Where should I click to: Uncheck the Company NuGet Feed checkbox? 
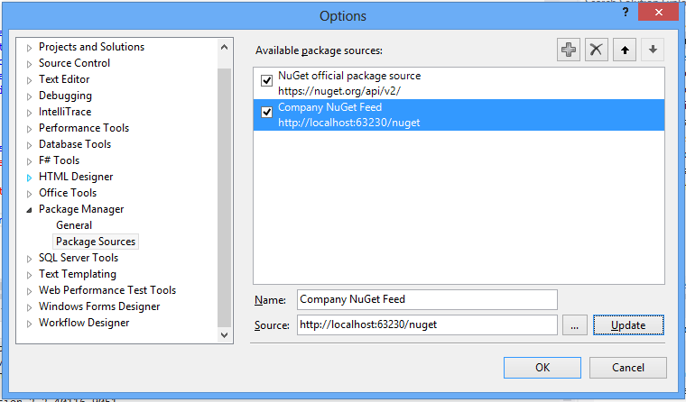[x=266, y=113]
